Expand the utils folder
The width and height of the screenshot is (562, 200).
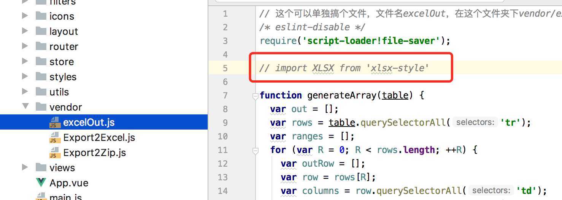point(25,92)
